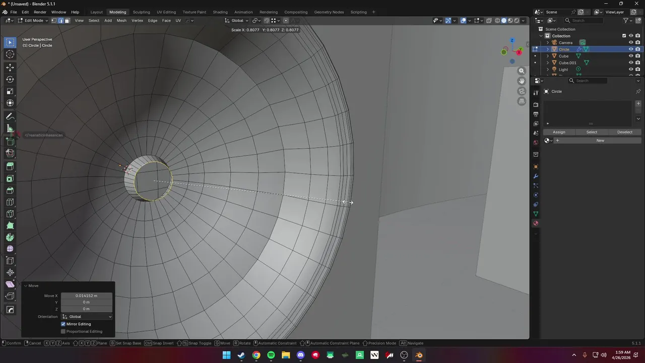Click the viewport pan hand icon
Viewport: 645px width, 363px height.
click(x=522, y=81)
